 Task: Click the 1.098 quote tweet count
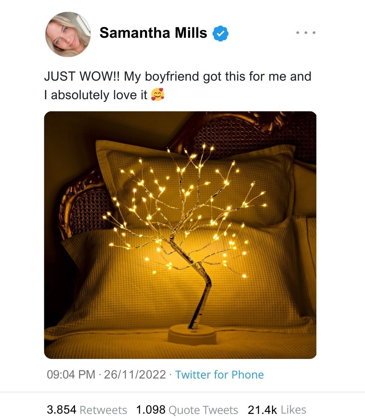click(x=150, y=410)
